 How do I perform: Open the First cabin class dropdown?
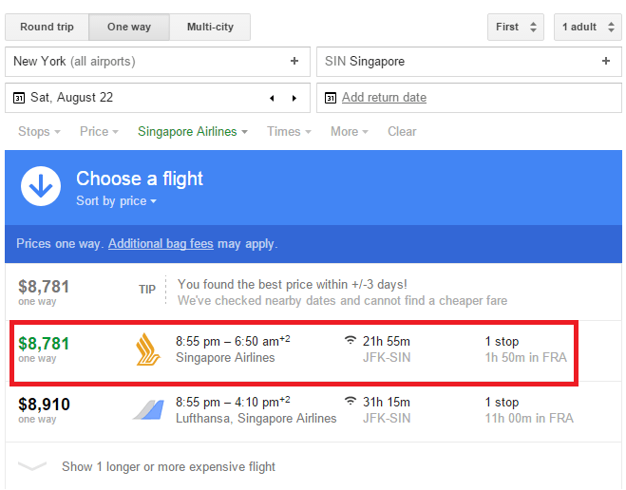tap(516, 28)
